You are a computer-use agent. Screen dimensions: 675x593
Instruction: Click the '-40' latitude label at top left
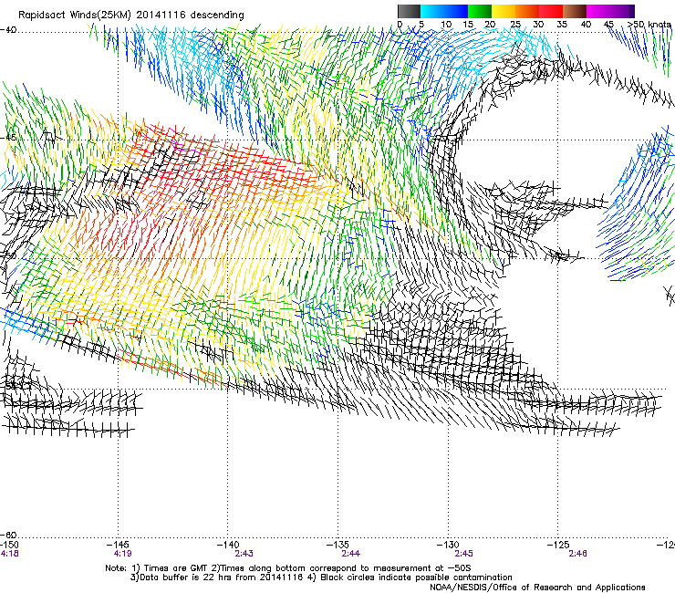(8, 29)
